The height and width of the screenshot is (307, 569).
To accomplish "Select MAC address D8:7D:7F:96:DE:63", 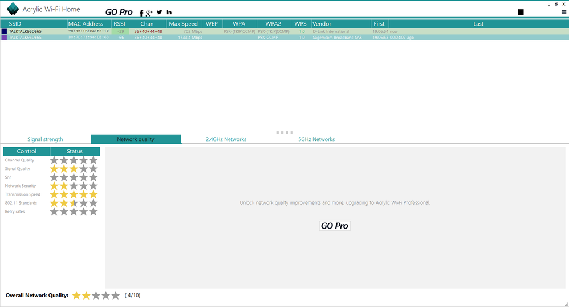I will click(x=88, y=38).
